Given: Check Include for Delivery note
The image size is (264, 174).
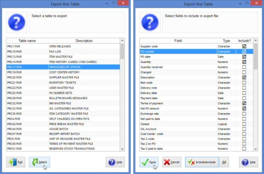Looking at the screenshot, I should 244,88.
